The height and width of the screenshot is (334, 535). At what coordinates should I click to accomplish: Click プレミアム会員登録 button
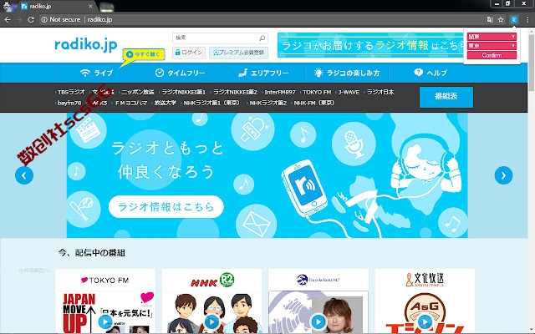point(238,53)
